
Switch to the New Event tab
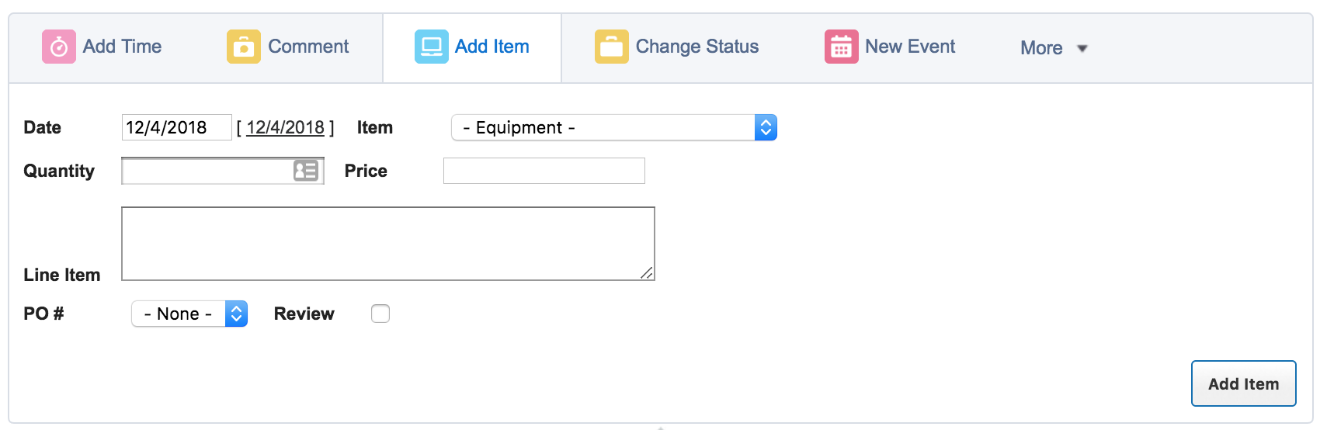pos(910,47)
